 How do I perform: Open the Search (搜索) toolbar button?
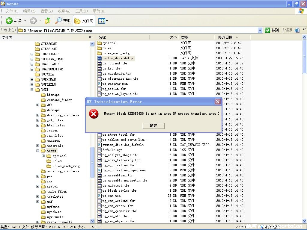coord(63,21)
